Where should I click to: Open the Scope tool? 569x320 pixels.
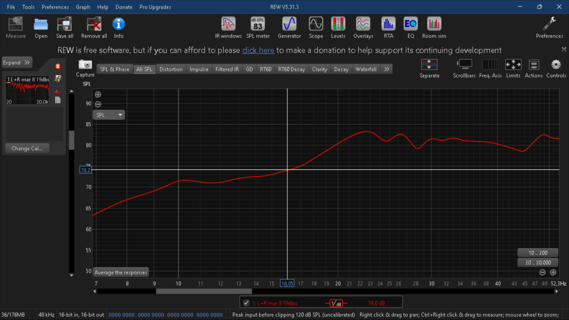click(x=316, y=28)
